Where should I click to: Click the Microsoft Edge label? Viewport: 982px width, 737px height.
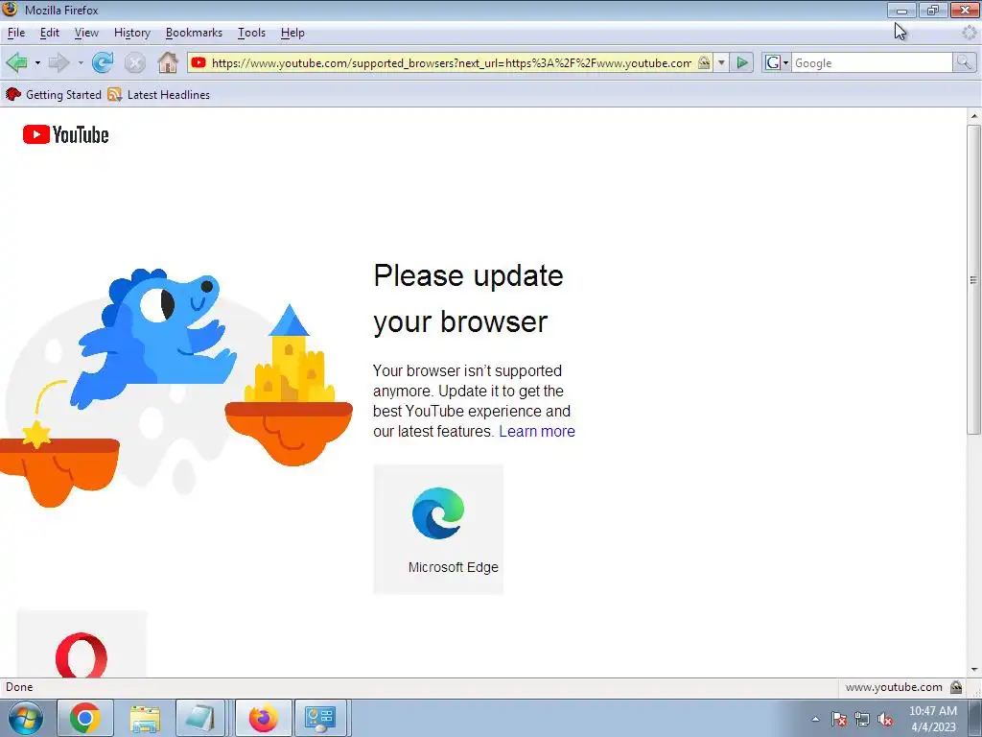[x=454, y=567]
